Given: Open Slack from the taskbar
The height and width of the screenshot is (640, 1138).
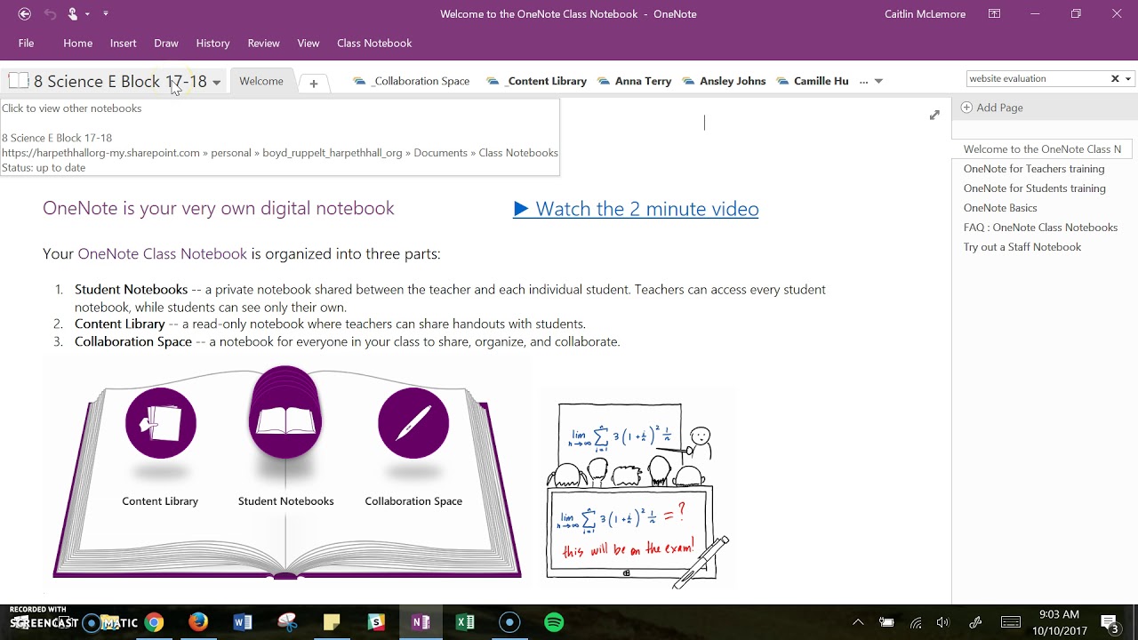Looking at the screenshot, I should point(376,622).
